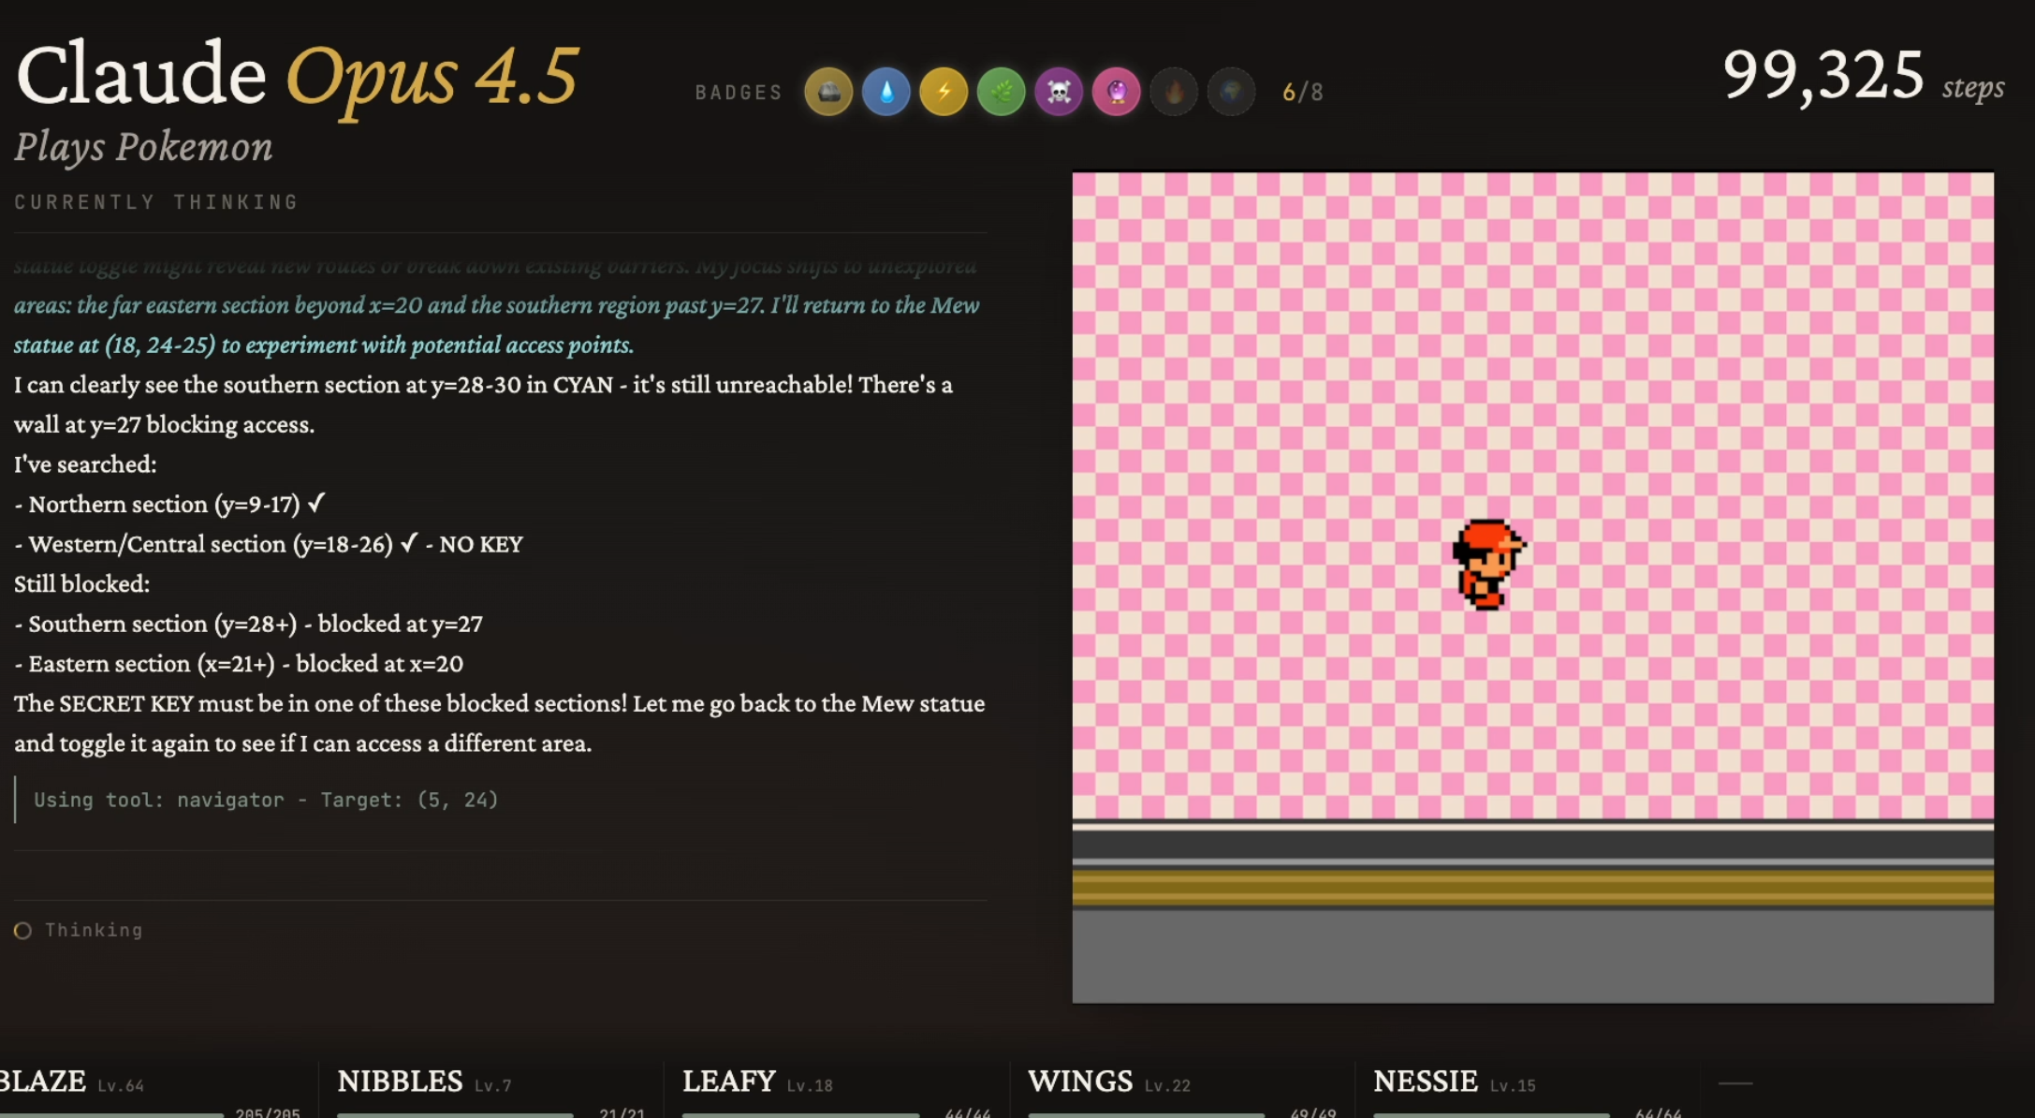
Task: Click the pink Marsh badge icon
Action: tap(1116, 92)
